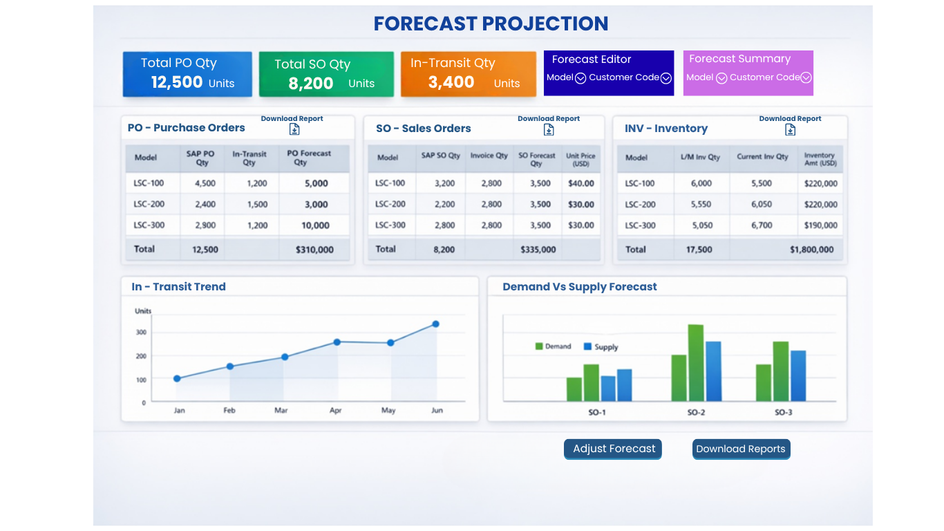Click the Jun data point on trend chart

[x=435, y=324]
